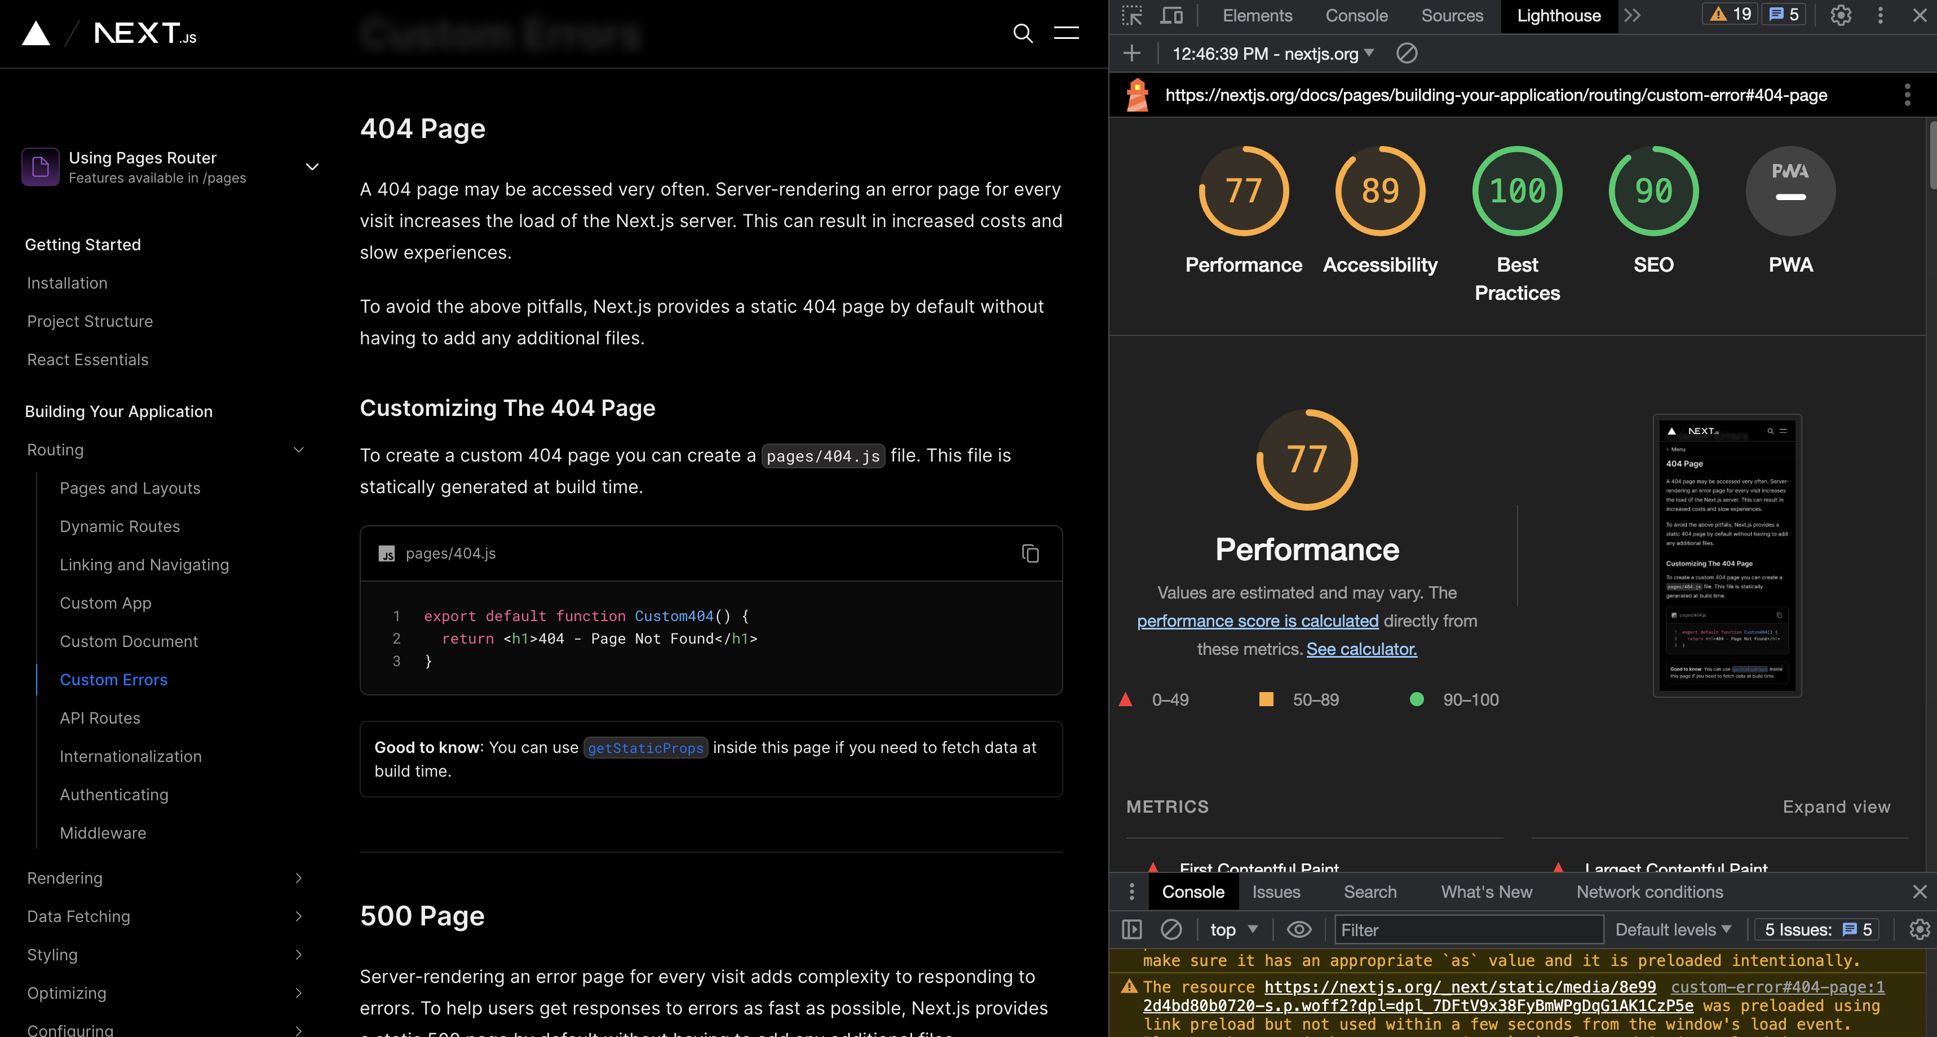Open the Default levels log dropdown
1937x1037 pixels.
(1673, 929)
